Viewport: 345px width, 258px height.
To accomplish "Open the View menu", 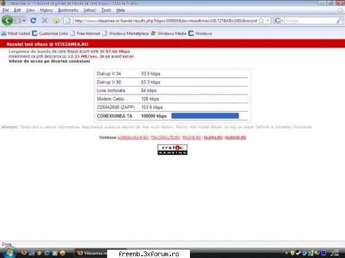I will tap(30, 10).
